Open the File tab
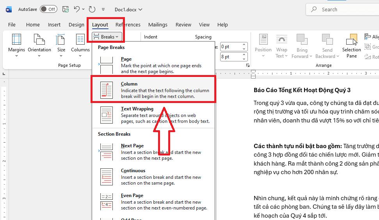The image size is (379, 220). (x=12, y=24)
